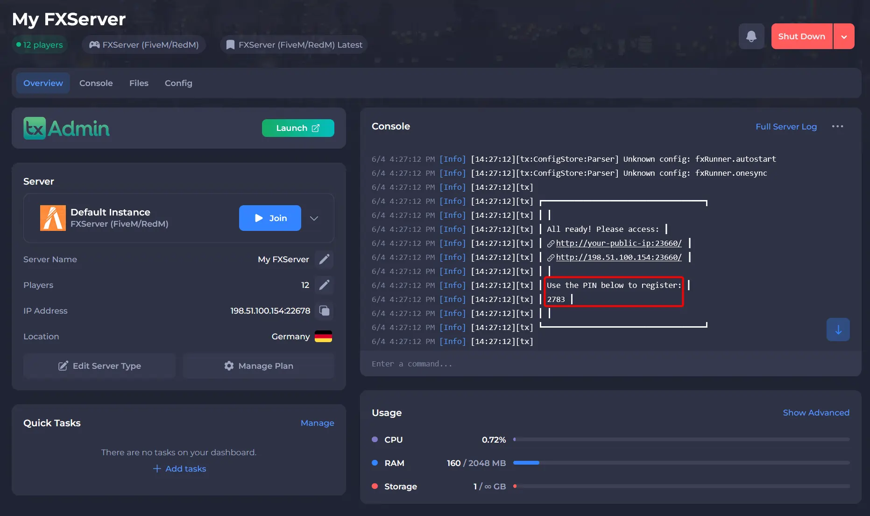This screenshot has width=870, height=516.
Task: Click the Shut Down button
Action: click(x=802, y=36)
